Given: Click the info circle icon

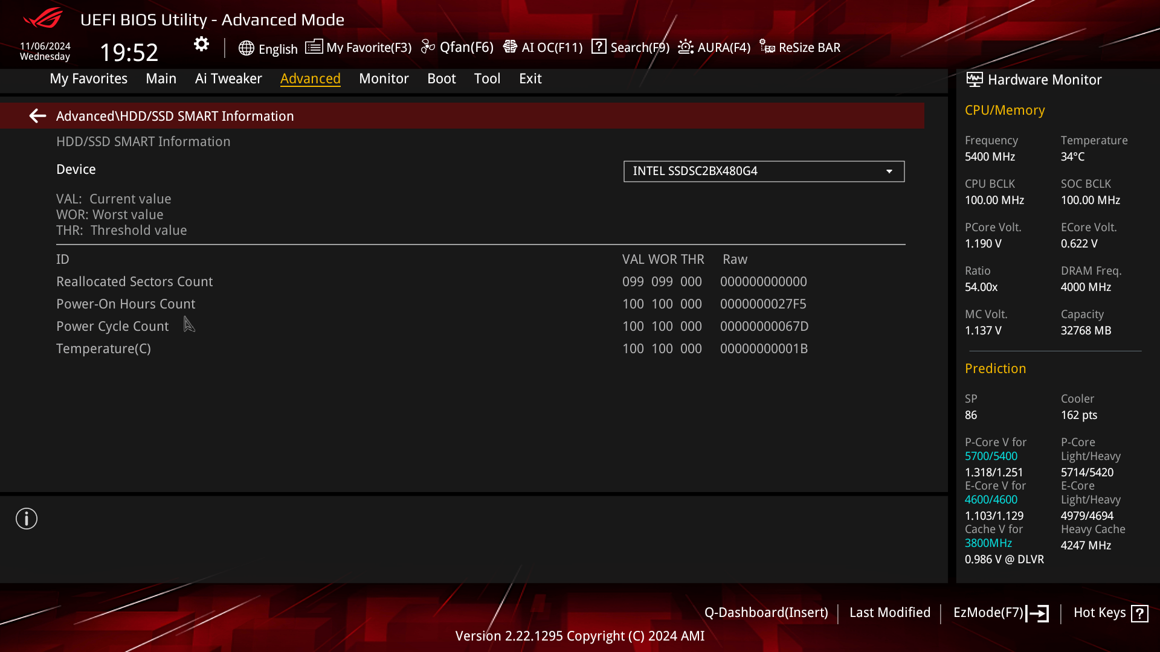Looking at the screenshot, I should click(27, 519).
